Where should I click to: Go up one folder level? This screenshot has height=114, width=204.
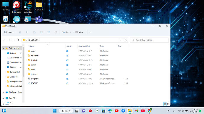coord(18,40)
